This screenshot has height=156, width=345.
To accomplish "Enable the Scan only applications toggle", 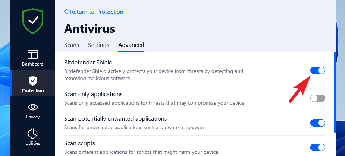I will click(318, 98).
